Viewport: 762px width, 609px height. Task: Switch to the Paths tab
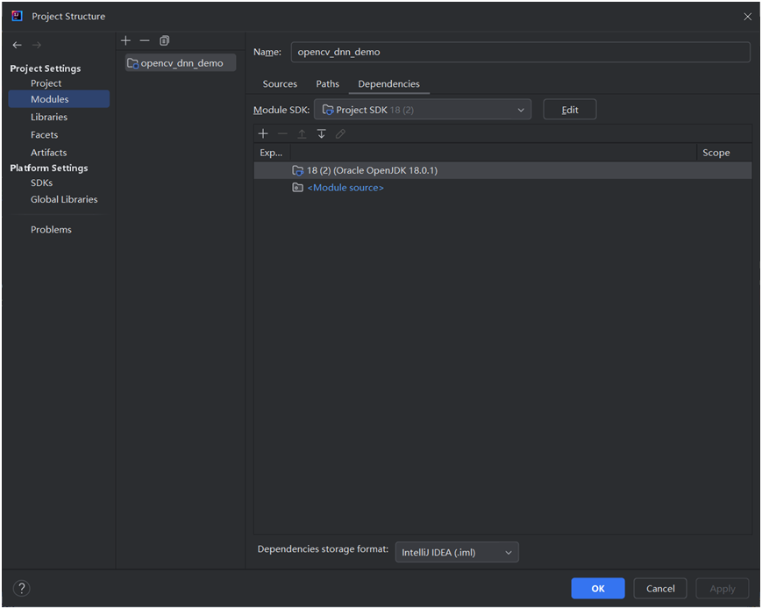point(327,83)
